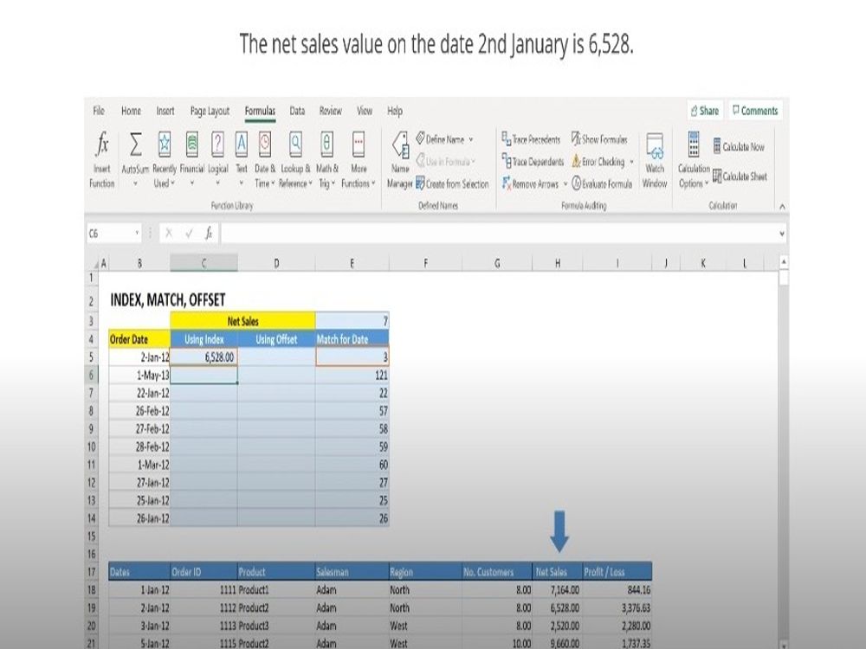
Task: Click the formula bar fx icon
Action: pos(209,234)
